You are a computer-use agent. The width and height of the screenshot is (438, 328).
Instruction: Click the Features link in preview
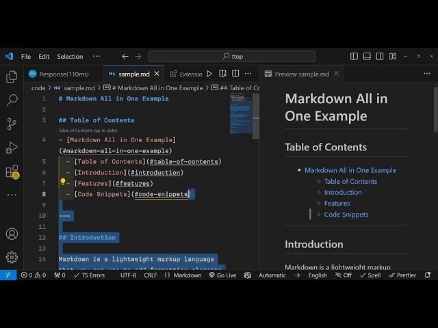337,203
